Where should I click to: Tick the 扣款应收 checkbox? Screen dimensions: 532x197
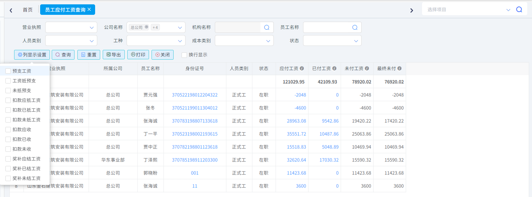coord(8,130)
